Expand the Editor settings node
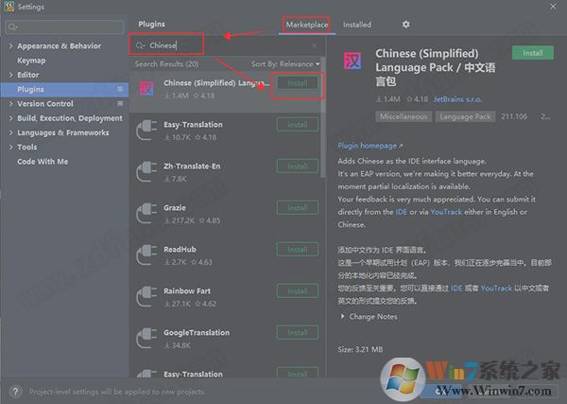Viewport: 567px width, 404px height. tap(10, 75)
